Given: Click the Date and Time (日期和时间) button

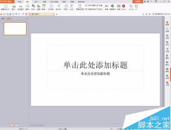Looking at the screenshot, I should click(x=90, y=9).
